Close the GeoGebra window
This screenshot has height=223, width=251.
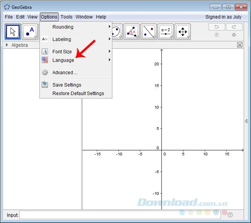tap(241, 7)
